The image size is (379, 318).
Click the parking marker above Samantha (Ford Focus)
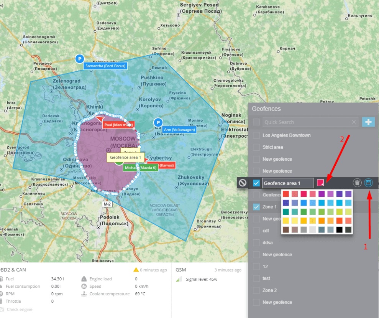(x=79, y=59)
